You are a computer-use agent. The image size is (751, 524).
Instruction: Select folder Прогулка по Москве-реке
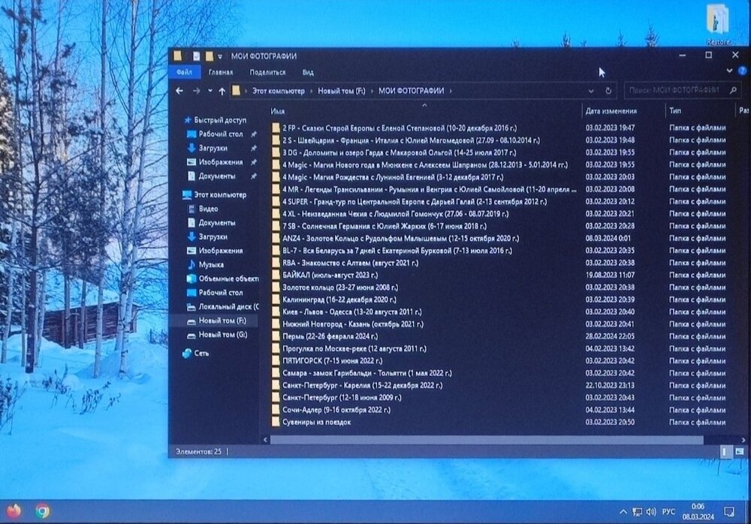(354, 348)
